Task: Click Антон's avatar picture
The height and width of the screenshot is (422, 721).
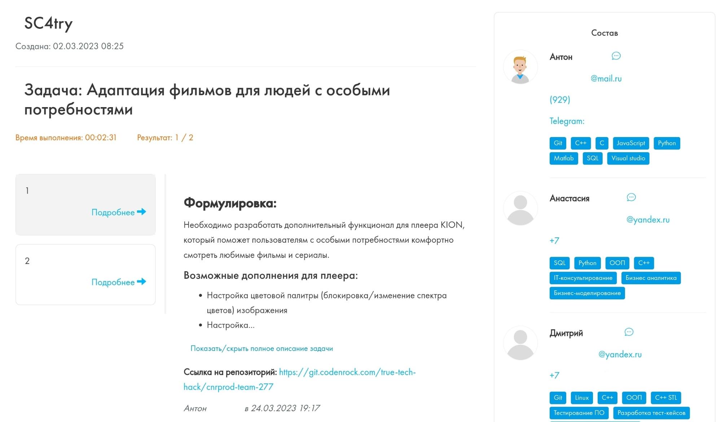Action: tap(520, 67)
